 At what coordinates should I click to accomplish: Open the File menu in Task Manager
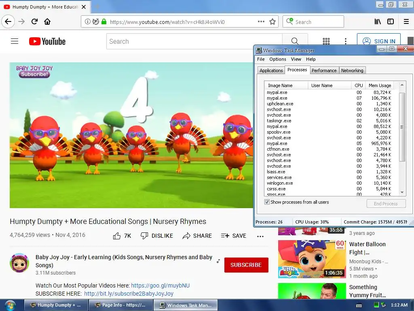coord(261,59)
